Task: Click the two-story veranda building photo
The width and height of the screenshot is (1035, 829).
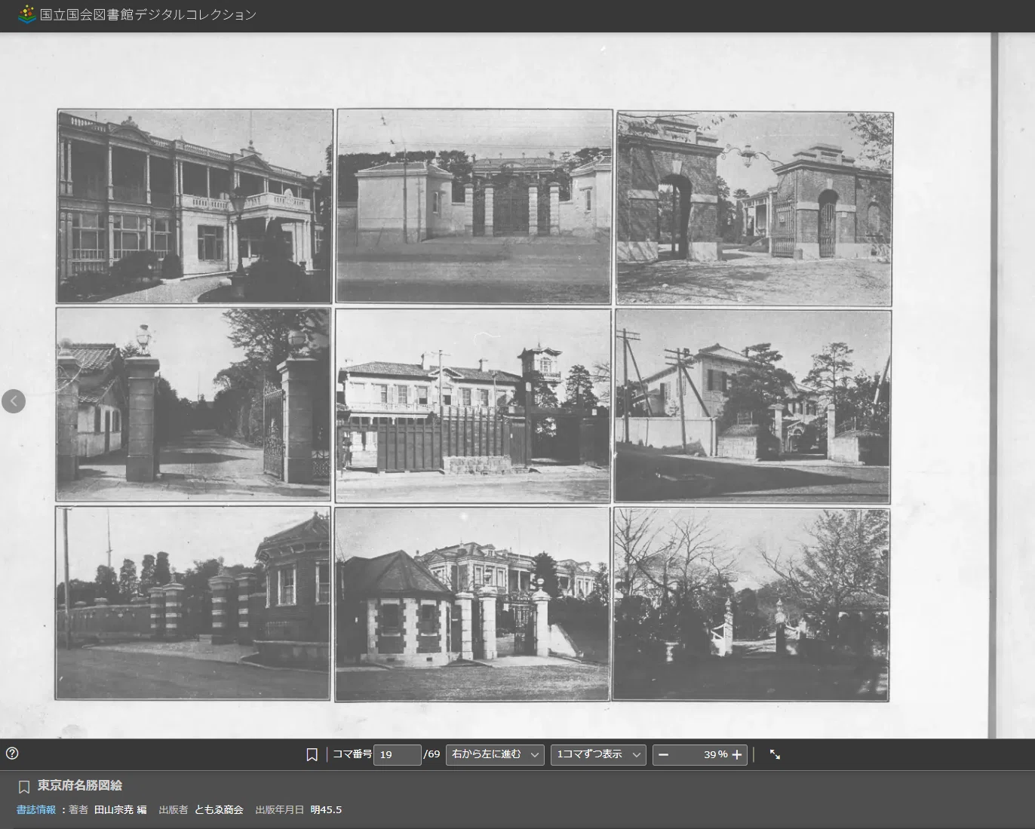Action: point(195,206)
